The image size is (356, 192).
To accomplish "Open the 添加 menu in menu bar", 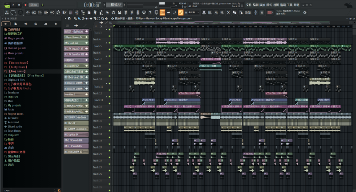I will tap(262, 5).
